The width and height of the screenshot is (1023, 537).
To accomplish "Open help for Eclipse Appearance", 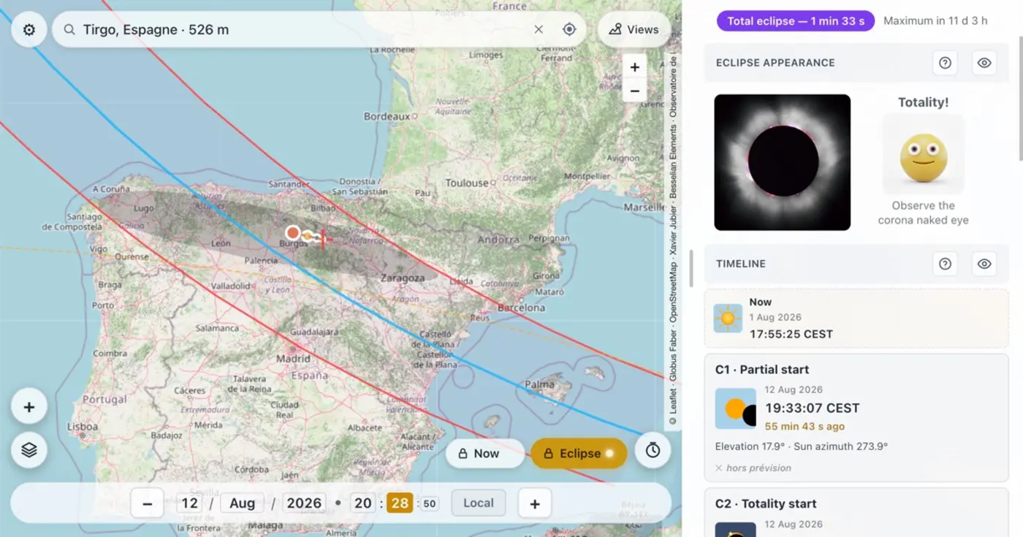I will 945,63.
